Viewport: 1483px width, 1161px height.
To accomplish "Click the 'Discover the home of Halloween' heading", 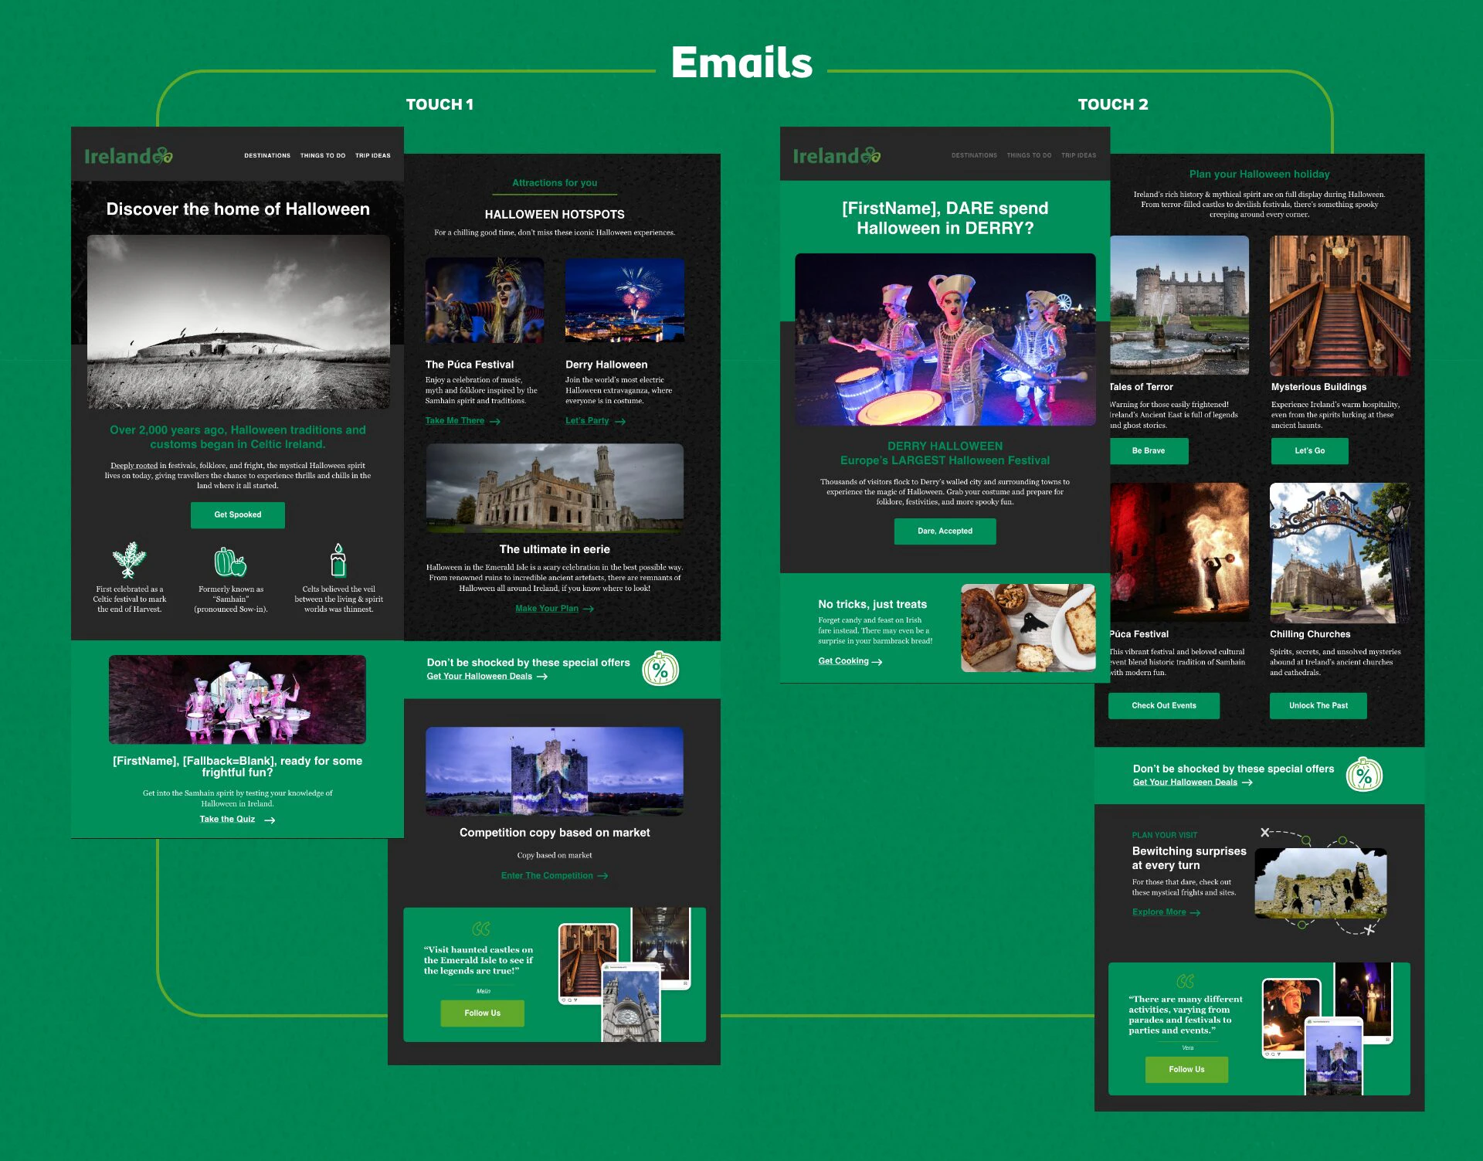I will (238, 209).
